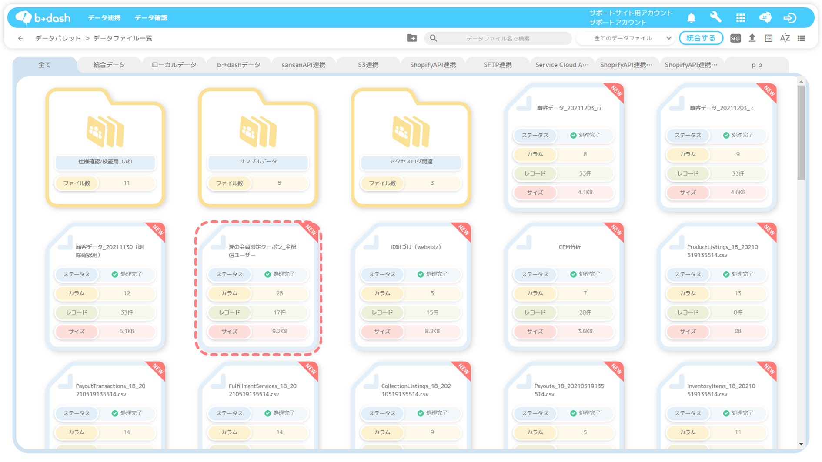The height and width of the screenshot is (462, 822).
Task: Click the ProductListings file page icon
Action: [x=677, y=243]
